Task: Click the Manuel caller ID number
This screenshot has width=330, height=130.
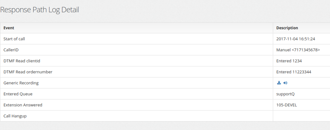Action: (x=298, y=50)
